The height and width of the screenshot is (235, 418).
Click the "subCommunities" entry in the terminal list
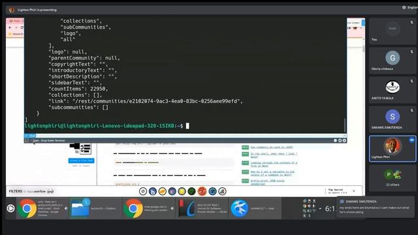pyautogui.click(x=86, y=27)
